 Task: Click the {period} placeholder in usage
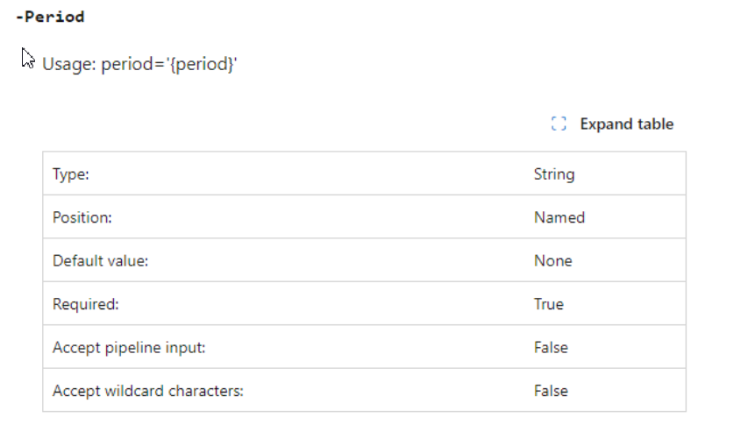click(x=202, y=64)
